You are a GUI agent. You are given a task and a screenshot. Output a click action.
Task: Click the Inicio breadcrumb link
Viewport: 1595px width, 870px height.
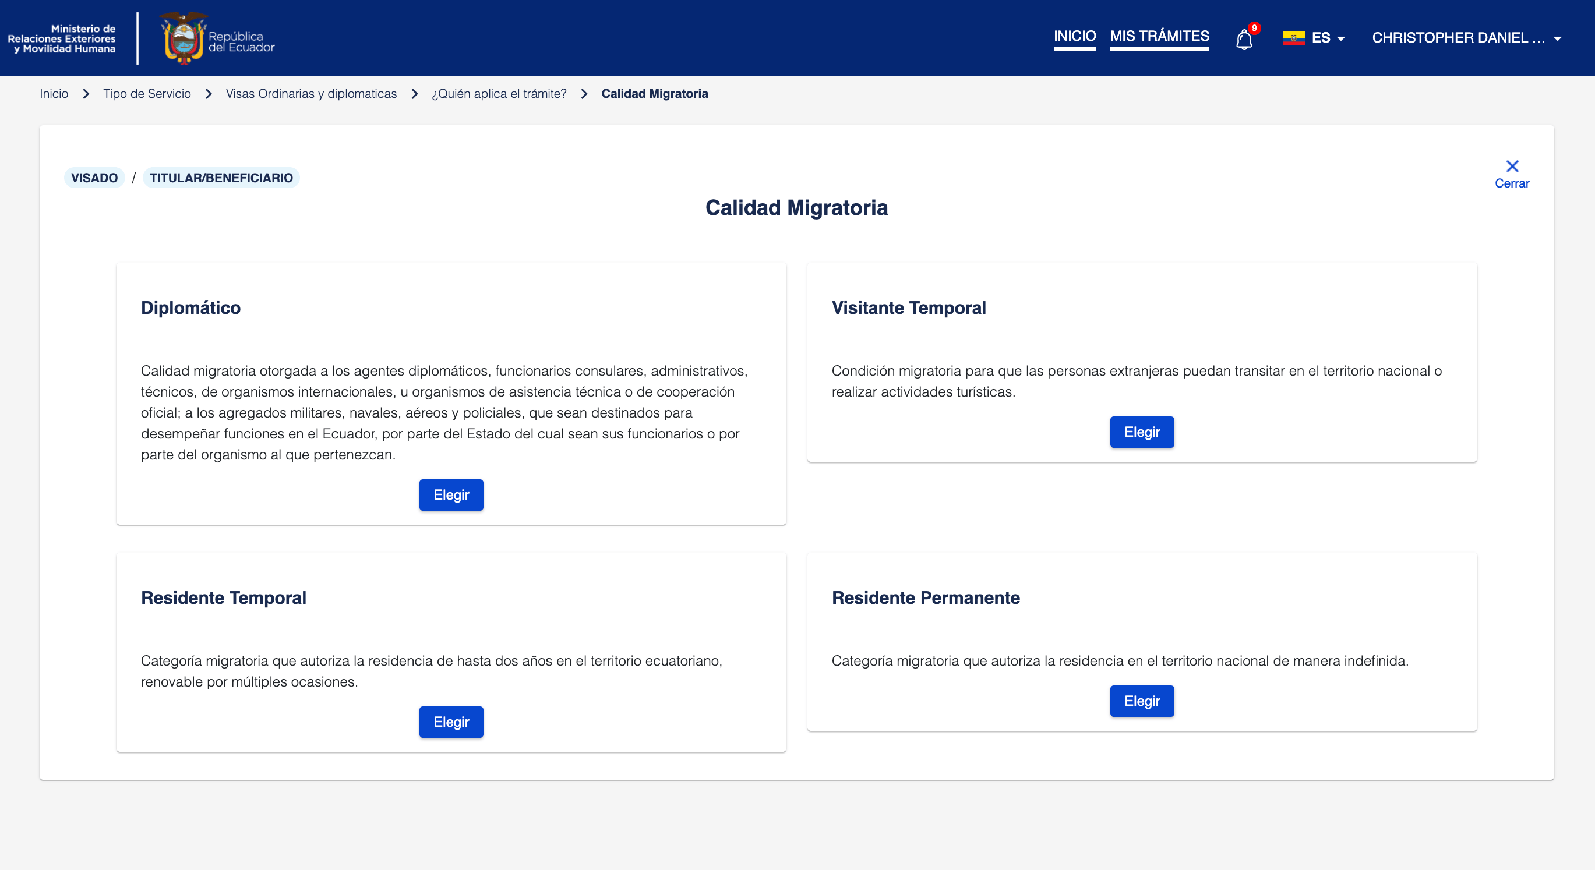[x=54, y=93]
